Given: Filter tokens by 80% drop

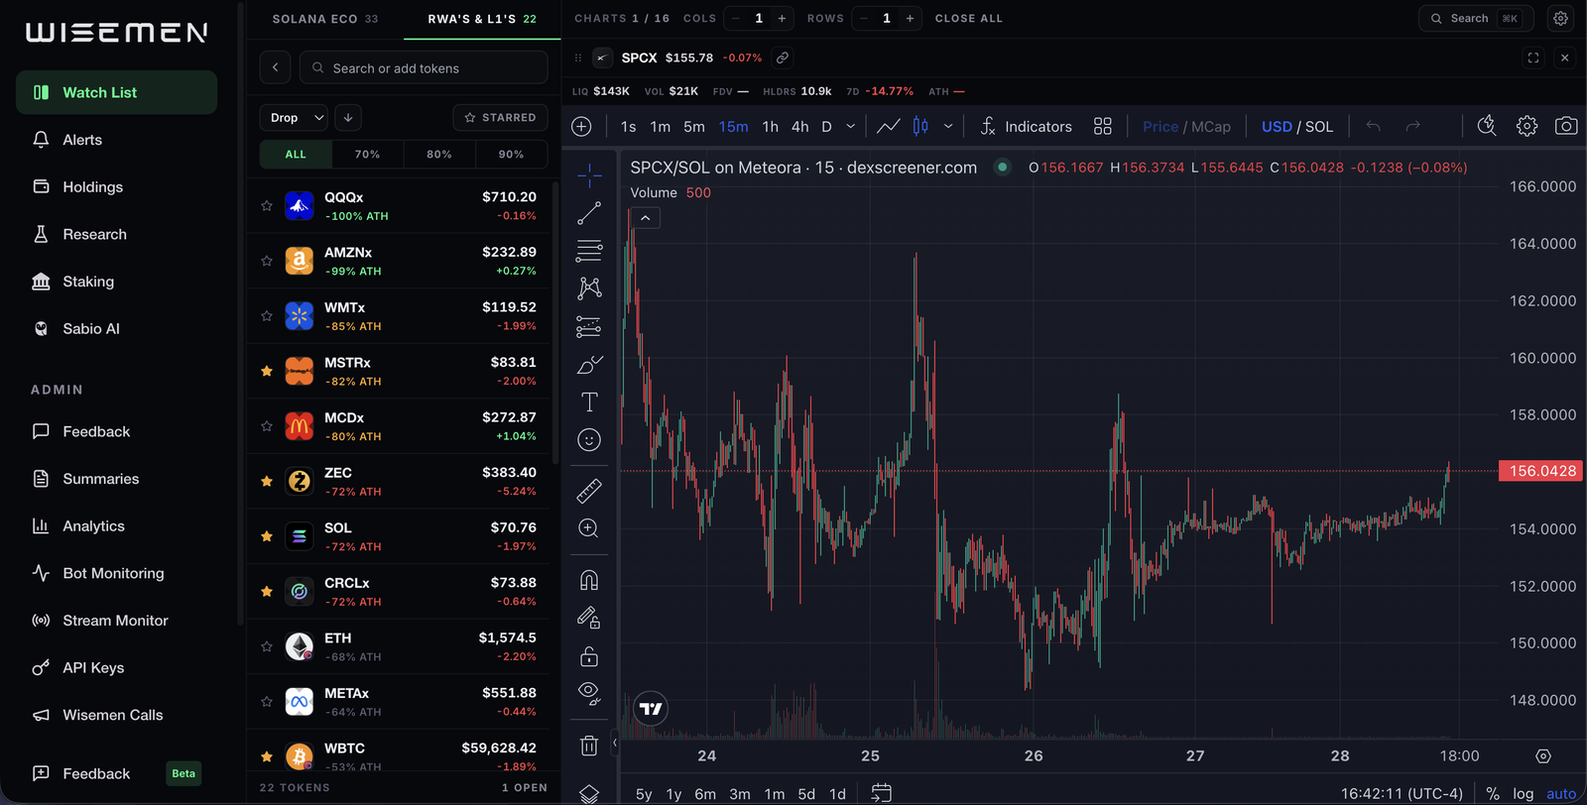Looking at the screenshot, I should 439,154.
